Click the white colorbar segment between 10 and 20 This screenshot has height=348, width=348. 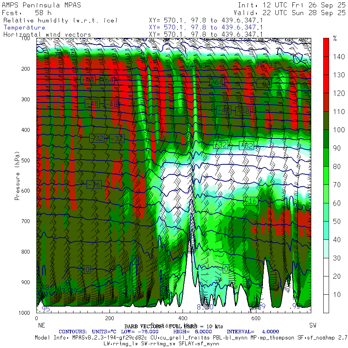tap(326, 285)
